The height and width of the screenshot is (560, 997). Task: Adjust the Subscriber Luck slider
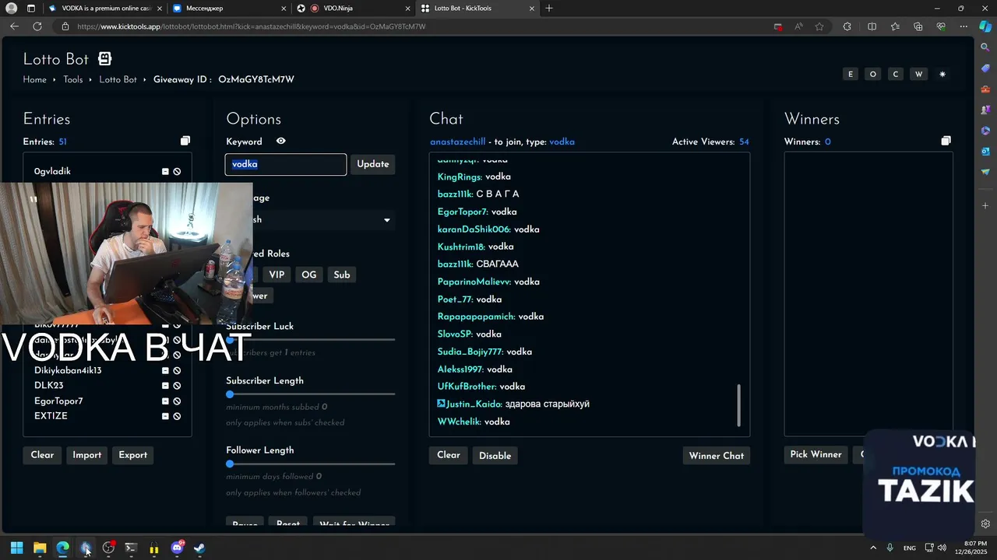(310, 340)
